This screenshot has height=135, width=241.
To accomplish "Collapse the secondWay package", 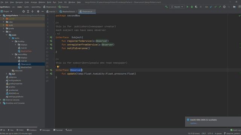I will tap(12, 54).
